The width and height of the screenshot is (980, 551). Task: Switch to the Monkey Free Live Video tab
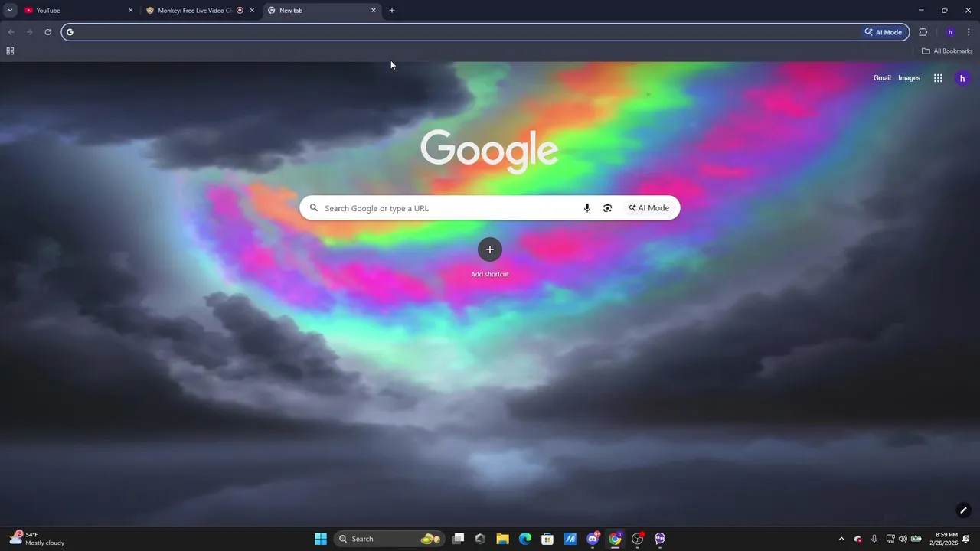tap(201, 11)
